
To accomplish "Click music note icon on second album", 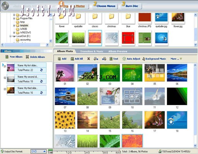I will (41, 81).
